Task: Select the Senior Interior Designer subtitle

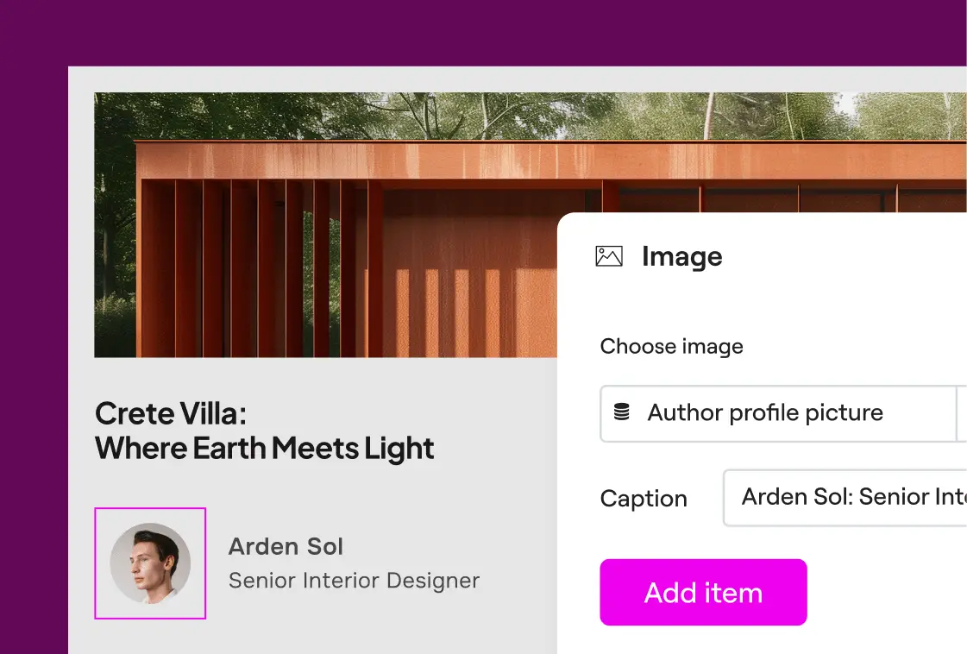Action: 354,581
